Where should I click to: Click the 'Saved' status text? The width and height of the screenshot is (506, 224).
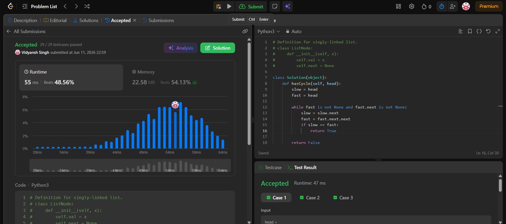coord(263,153)
